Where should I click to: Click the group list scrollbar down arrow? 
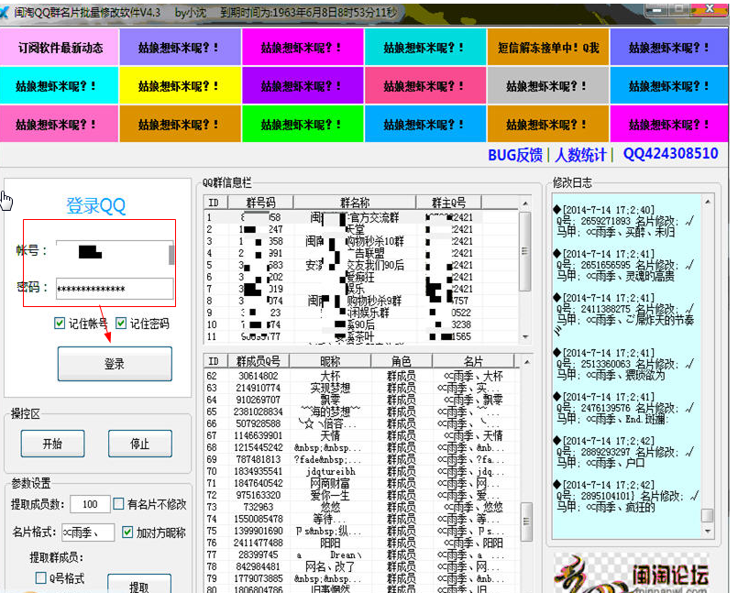525,337
